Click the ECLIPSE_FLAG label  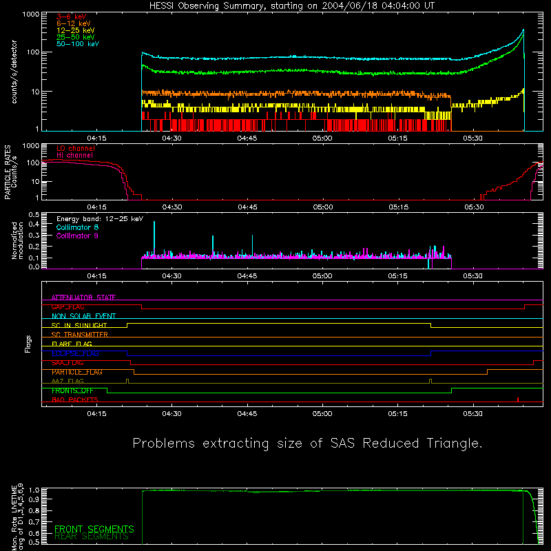point(75,353)
